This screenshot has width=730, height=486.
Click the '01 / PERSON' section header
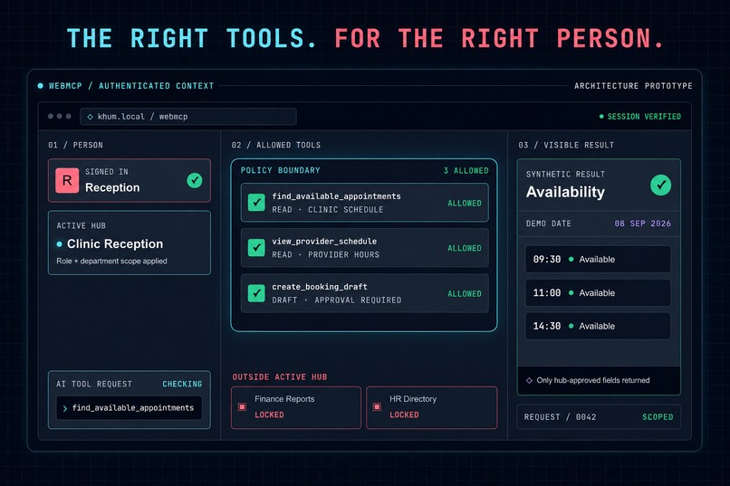pos(75,145)
